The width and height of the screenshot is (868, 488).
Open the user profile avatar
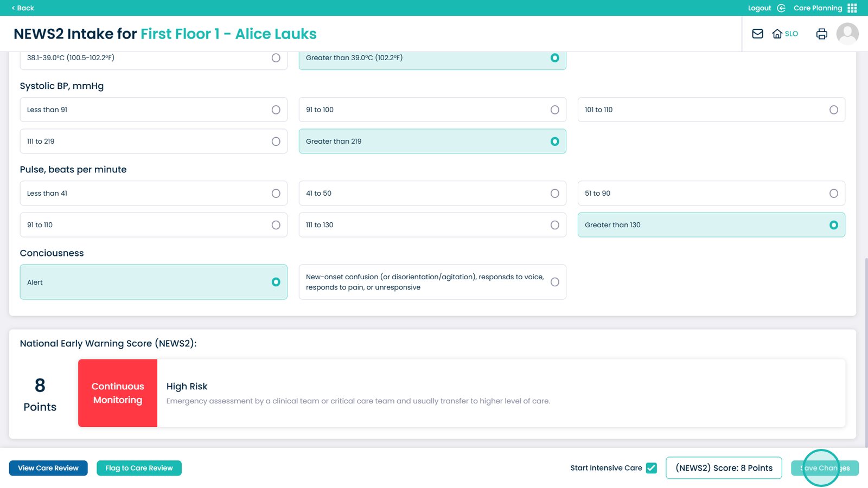point(847,34)
